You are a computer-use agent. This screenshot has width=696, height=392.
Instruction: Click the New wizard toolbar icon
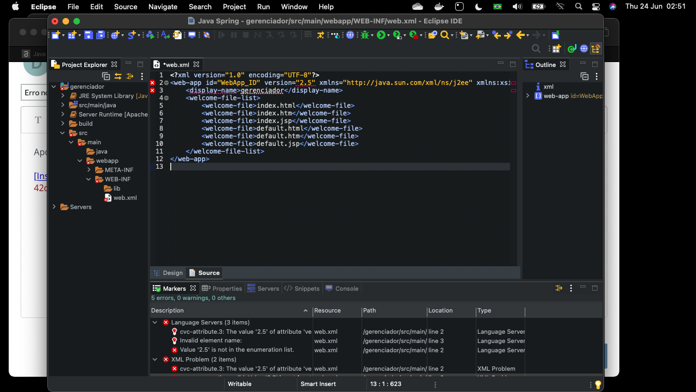click(x=55, y=35)
